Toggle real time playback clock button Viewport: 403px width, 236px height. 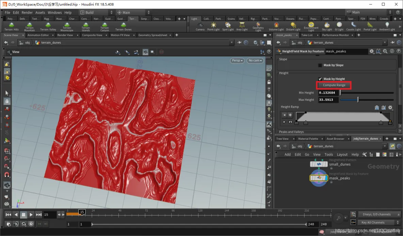pyautogui.click(x=31, y=224)
